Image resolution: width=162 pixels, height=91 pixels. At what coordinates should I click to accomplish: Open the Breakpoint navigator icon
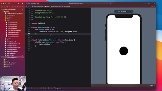point(20,6)
